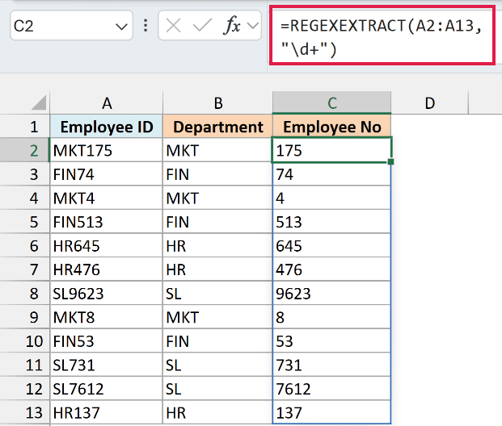The height and width of the screenshot is (426, 502).
Task: Select cell containing MKT175
Action: coord(106,150)
